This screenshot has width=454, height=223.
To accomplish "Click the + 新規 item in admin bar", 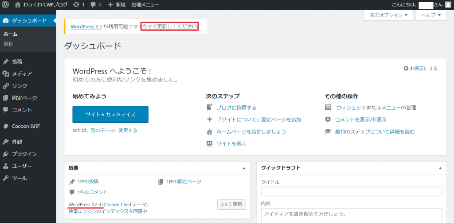I will (x=117, y=4).
